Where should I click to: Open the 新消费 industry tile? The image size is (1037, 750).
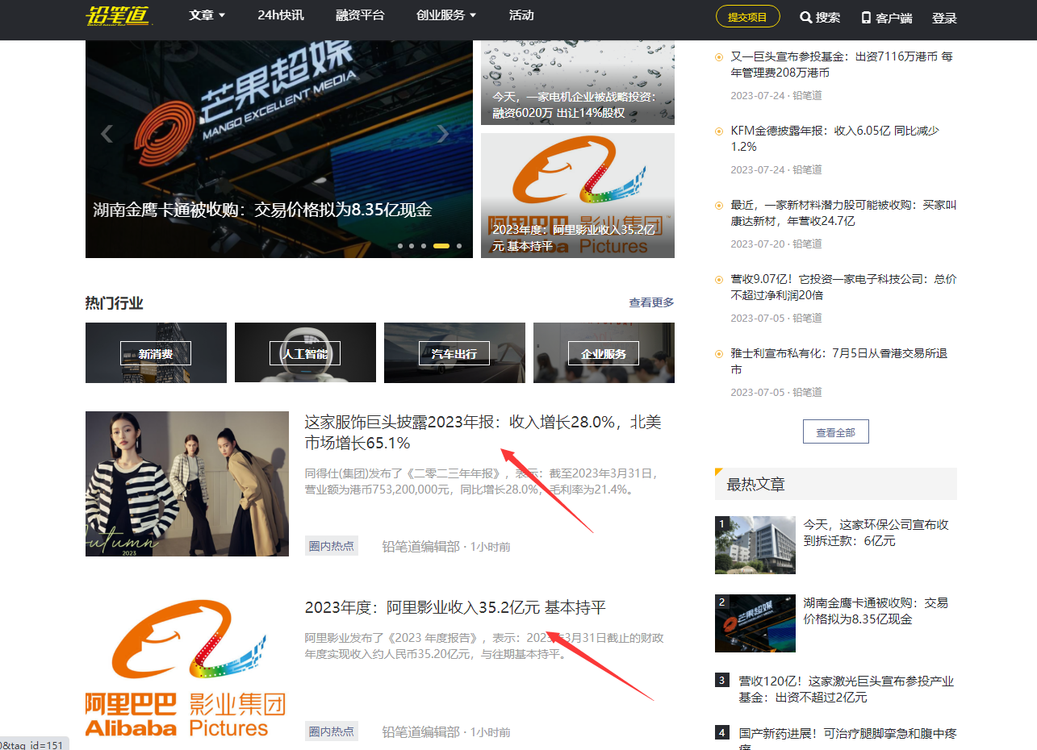pyautogui.click(x=156, y=352)
